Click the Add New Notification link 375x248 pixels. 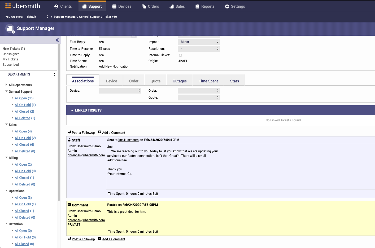click(114, 67)
